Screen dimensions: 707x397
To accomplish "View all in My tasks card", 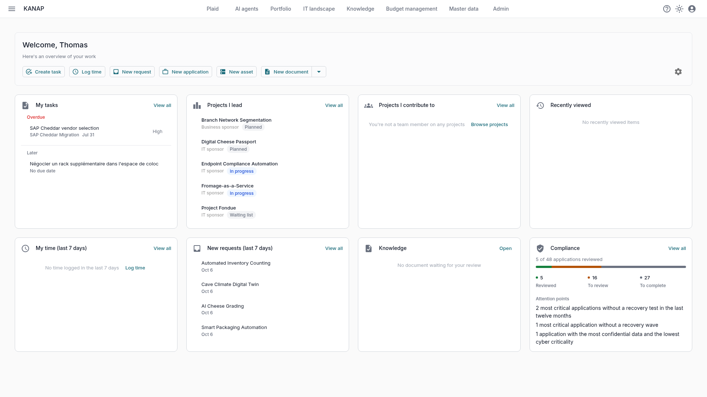I will pos(162,105).
